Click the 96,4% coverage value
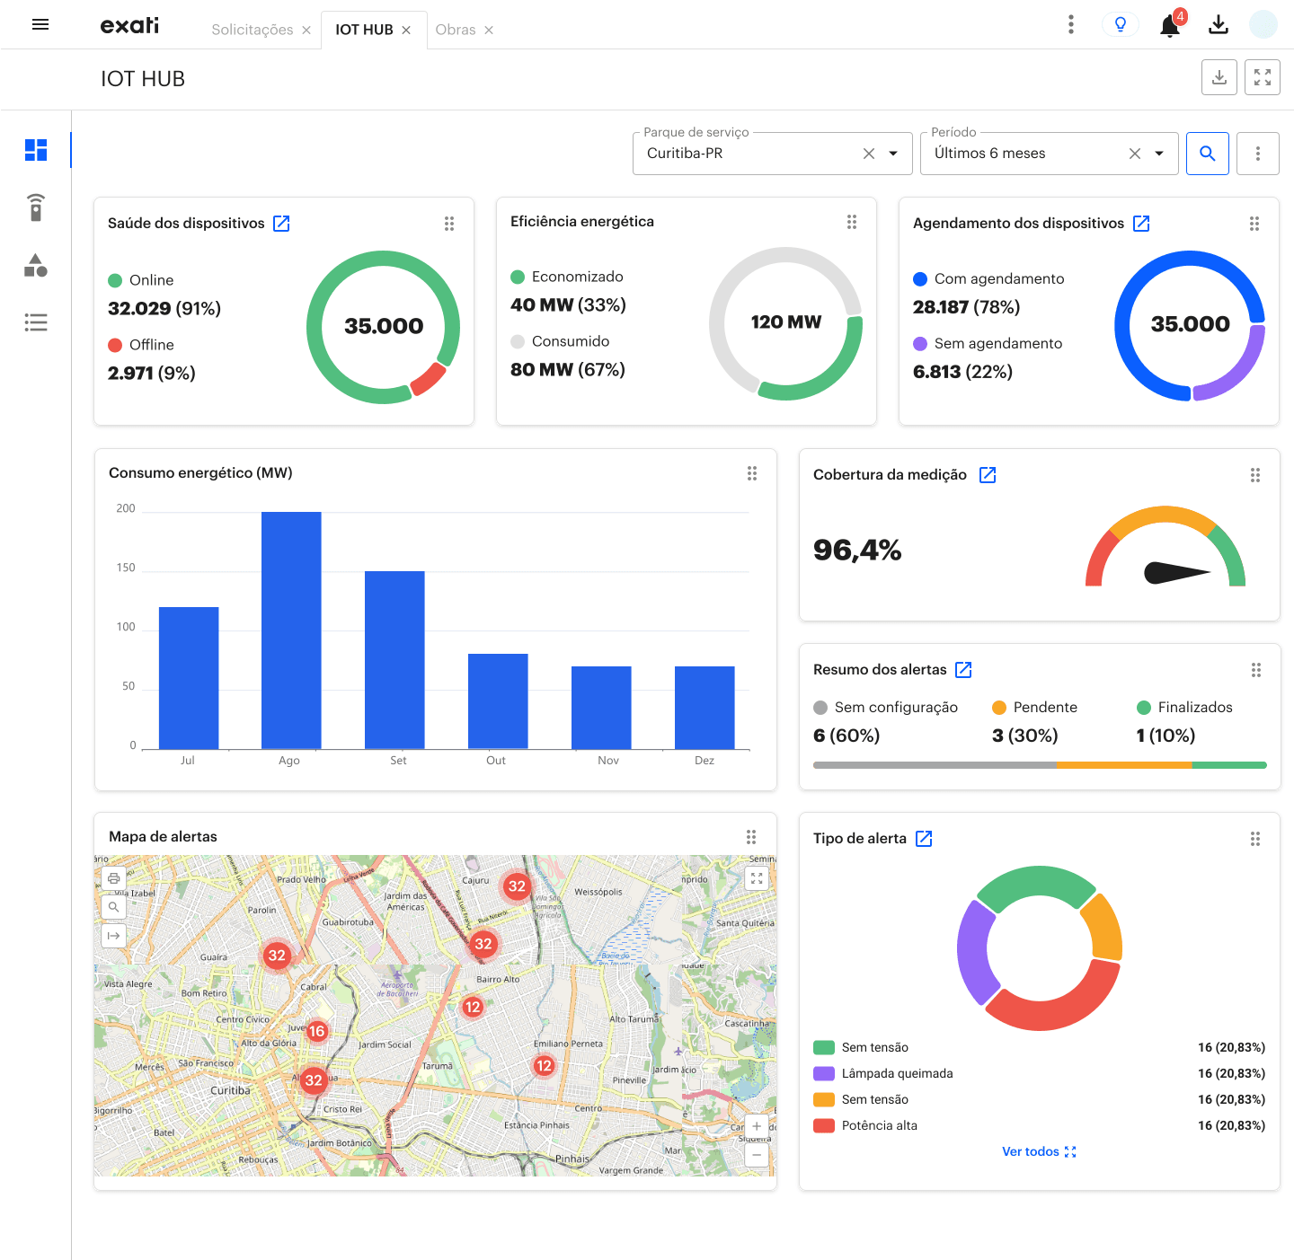Viewport: 1294px width, 1260px height. tap(857, 550)
